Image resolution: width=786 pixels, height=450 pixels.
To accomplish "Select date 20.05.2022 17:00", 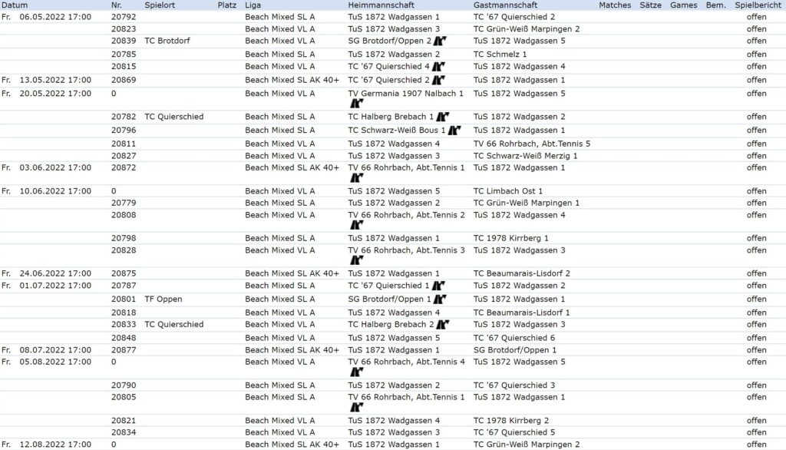I will click(x=55, y=94).
